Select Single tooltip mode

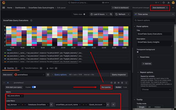(x=142, y=107)
